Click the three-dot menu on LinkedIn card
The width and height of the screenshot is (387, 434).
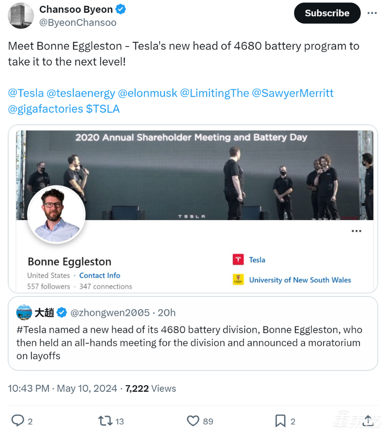[x=356, y=231]
